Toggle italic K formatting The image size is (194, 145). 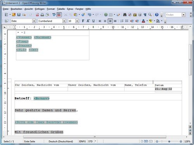coord(88,21)
